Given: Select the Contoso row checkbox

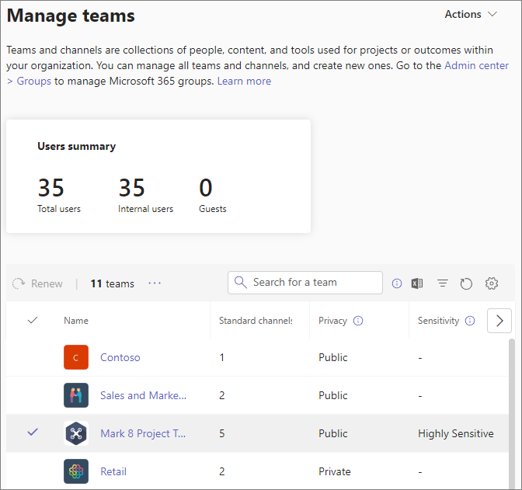Looking at the screenshot, I should click(x=33, y=357).
